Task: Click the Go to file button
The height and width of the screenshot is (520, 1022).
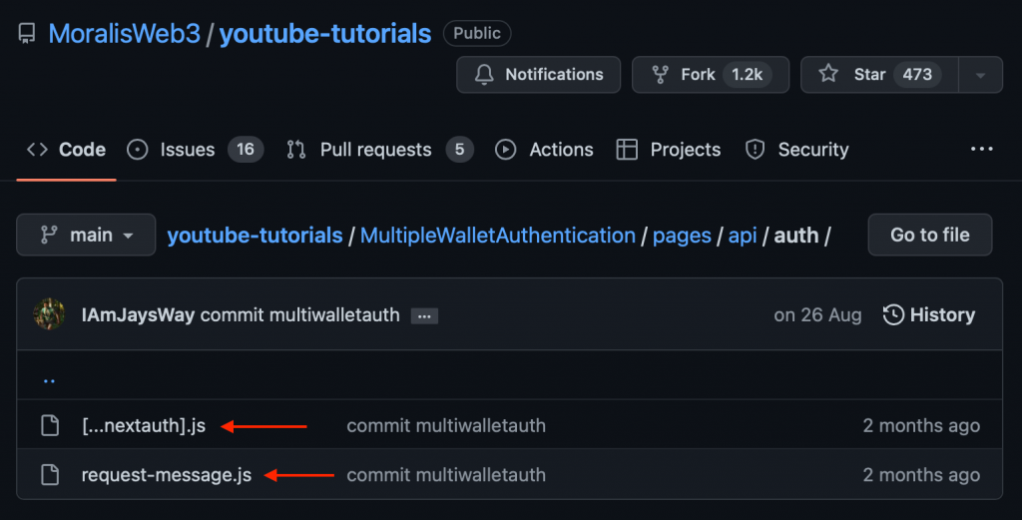Action: pos(930,235)
